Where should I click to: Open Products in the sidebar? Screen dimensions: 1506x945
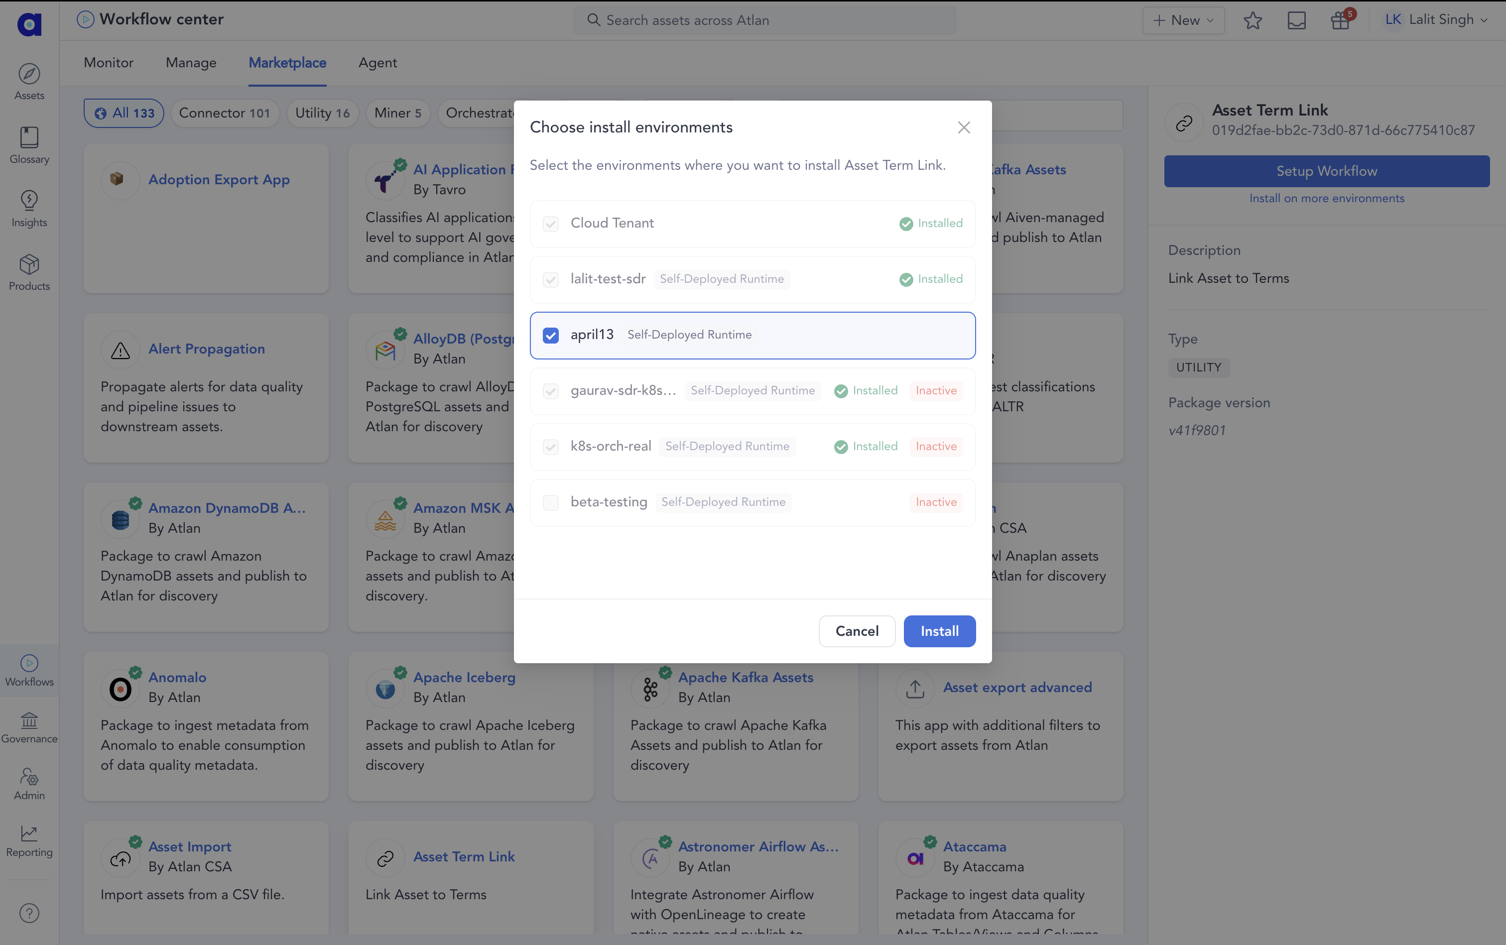(x=29, y=272)
